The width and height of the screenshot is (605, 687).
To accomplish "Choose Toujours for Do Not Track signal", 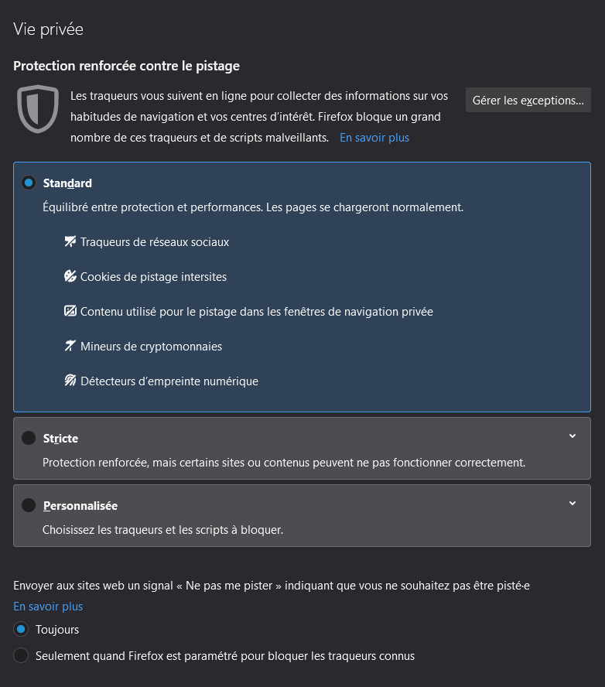I will [21, 630].
